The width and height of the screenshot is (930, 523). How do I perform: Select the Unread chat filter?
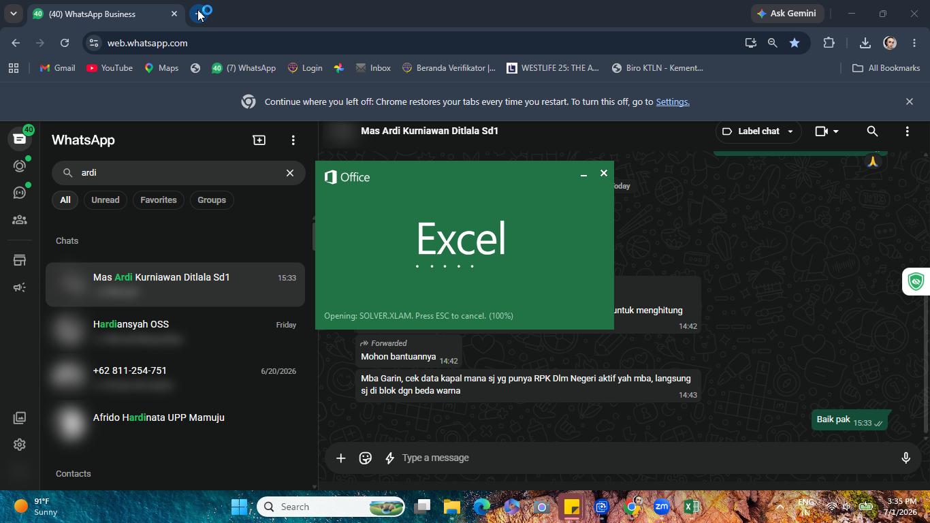106,200
